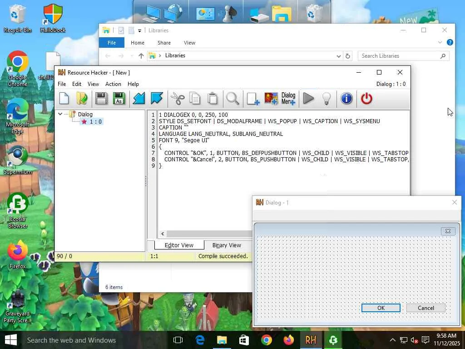Click the add blank script resource icon
This screenshot has height=349, width=465.
coord(253,99)
